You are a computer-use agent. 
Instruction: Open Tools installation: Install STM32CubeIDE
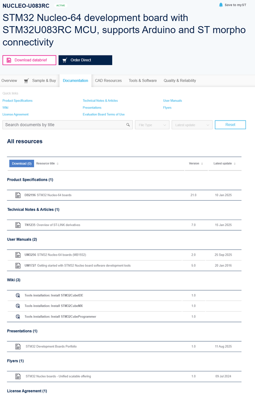[x=54, y=295]
